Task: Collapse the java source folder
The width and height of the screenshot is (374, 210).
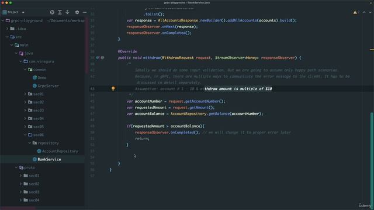Action: (16, 53)
